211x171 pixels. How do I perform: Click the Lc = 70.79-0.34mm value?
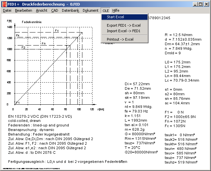click(182, 81)
